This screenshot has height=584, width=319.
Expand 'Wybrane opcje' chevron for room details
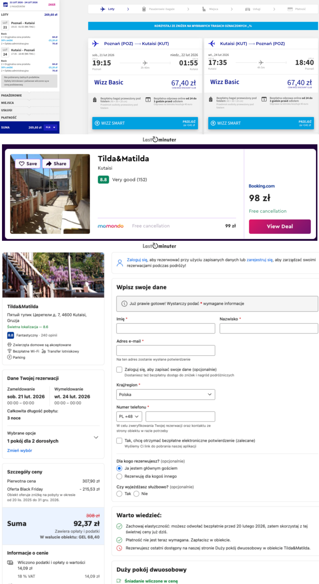pyautogui.click(x=96, y=437)
